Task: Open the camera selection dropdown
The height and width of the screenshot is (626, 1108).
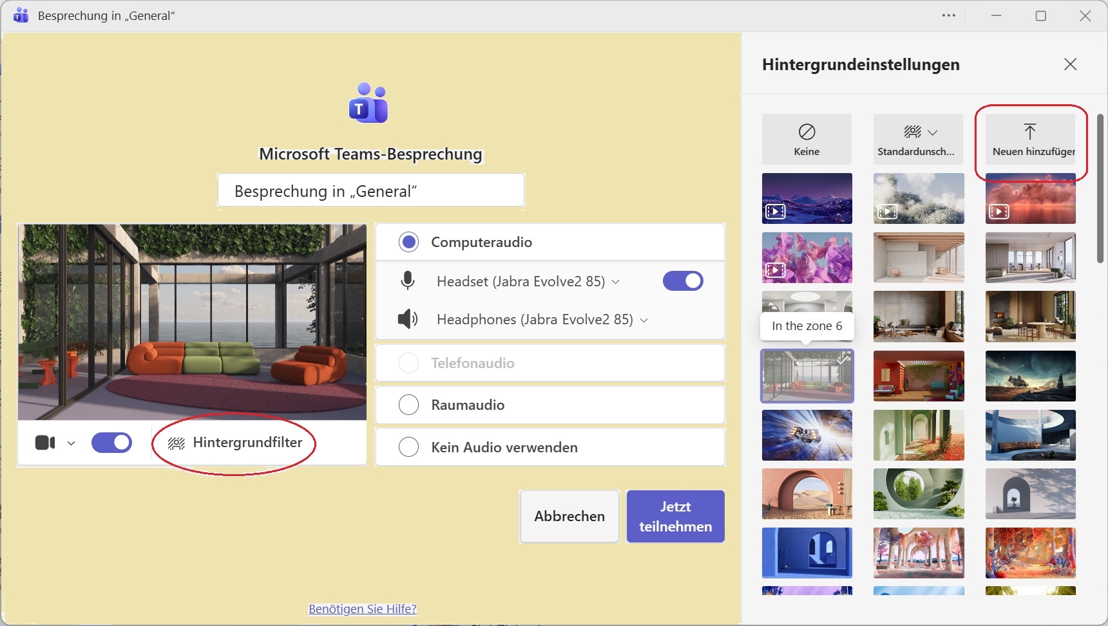Action: tap(71, 443)
